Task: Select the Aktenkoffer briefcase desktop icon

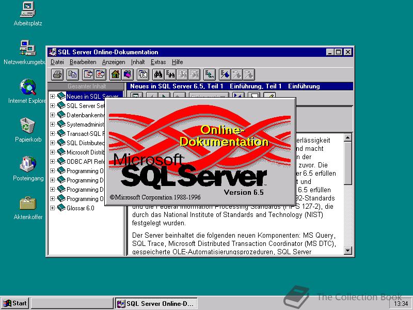Action: 28,208
